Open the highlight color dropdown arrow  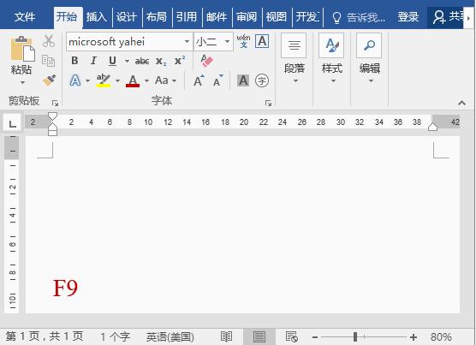(x=117, y=80)
